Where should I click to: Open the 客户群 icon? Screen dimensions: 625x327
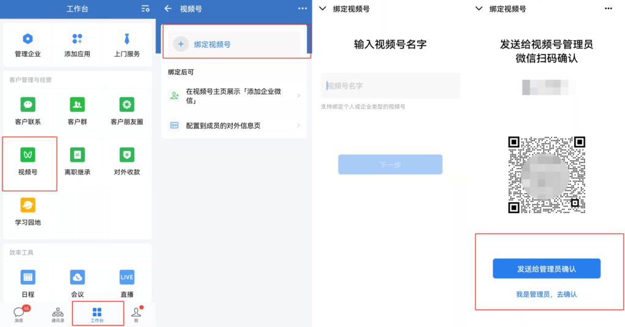[x=78, y=105]
